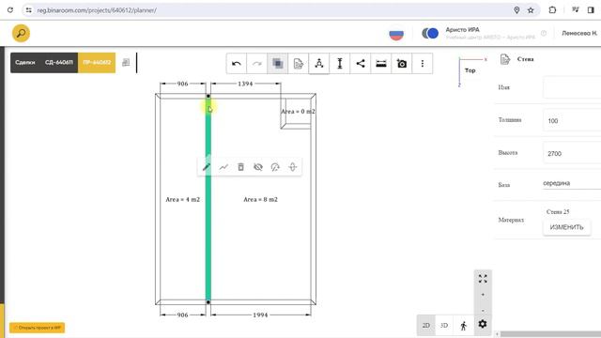Viewport: 601px width, 338px height.
Task: Click the ИЗМЕНИТЬ material button
Action: coord(566,227)
